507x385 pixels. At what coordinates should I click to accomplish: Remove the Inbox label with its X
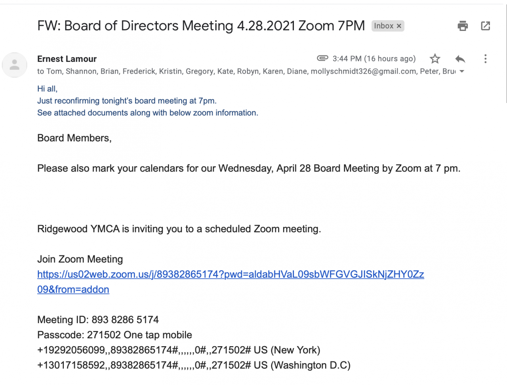coord(399,26)
